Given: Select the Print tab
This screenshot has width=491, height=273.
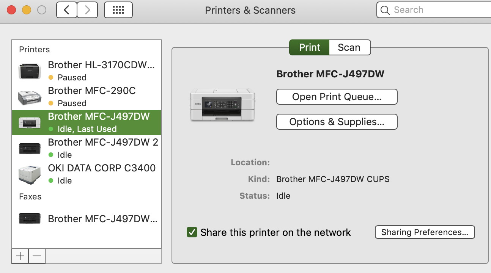Looking at the screenshot, I should pos(310,47).
